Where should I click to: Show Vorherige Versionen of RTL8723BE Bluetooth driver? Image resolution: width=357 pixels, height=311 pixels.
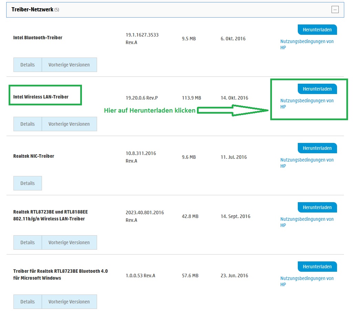click(69, 302)
